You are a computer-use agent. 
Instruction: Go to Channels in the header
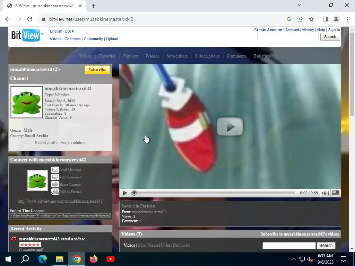(72, 39)
